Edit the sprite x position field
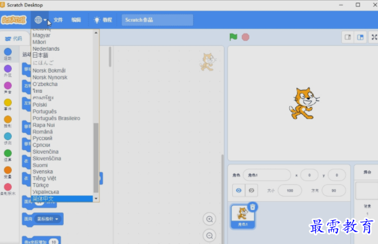Image resolution: width=378 pixels, height=244 pixels. point(309,175)
